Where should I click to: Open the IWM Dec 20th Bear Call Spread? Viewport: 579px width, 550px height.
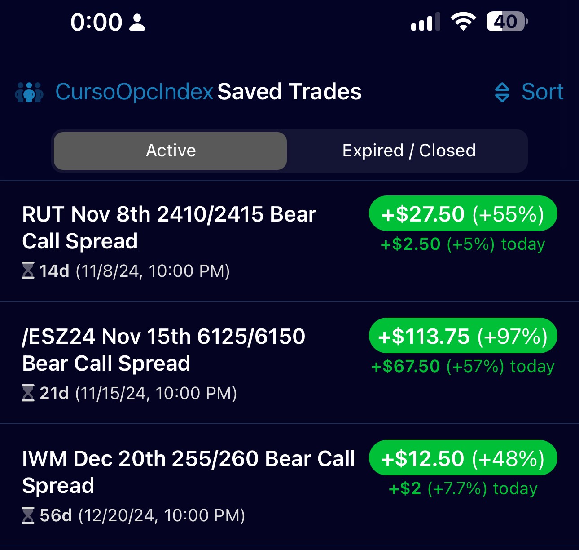tap(189, 472)
